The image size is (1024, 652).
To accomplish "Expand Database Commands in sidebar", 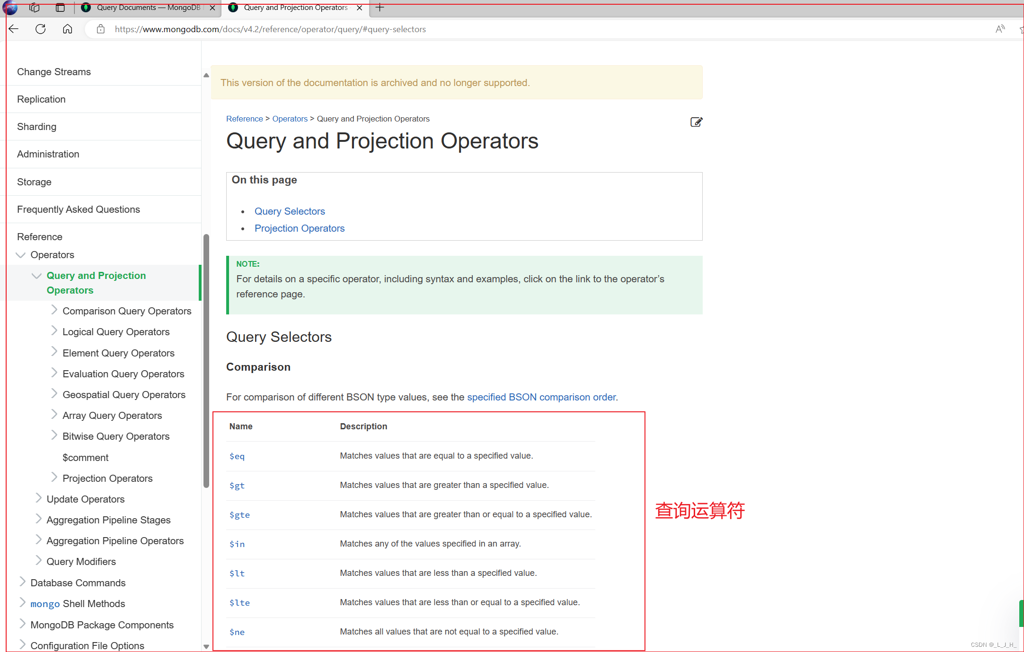I will pyautogui.click(x=22, y=582).
